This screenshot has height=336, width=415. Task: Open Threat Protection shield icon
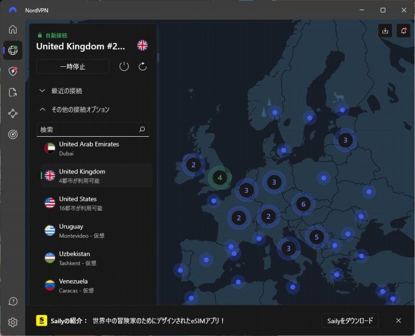[12, 71]
